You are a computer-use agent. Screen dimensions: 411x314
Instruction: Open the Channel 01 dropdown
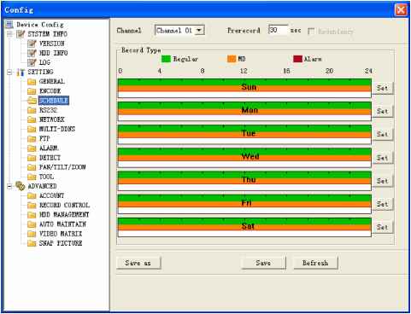pyautogui.click(x=199, y=30)
